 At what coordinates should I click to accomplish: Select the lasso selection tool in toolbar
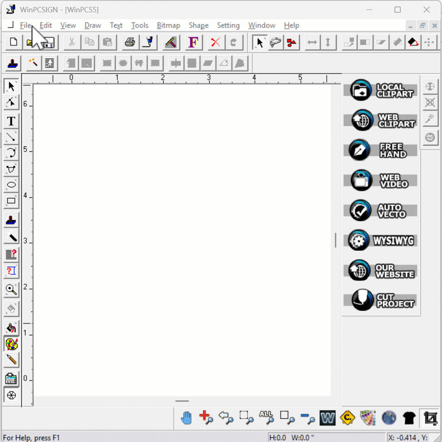click(x=275, y=42)
